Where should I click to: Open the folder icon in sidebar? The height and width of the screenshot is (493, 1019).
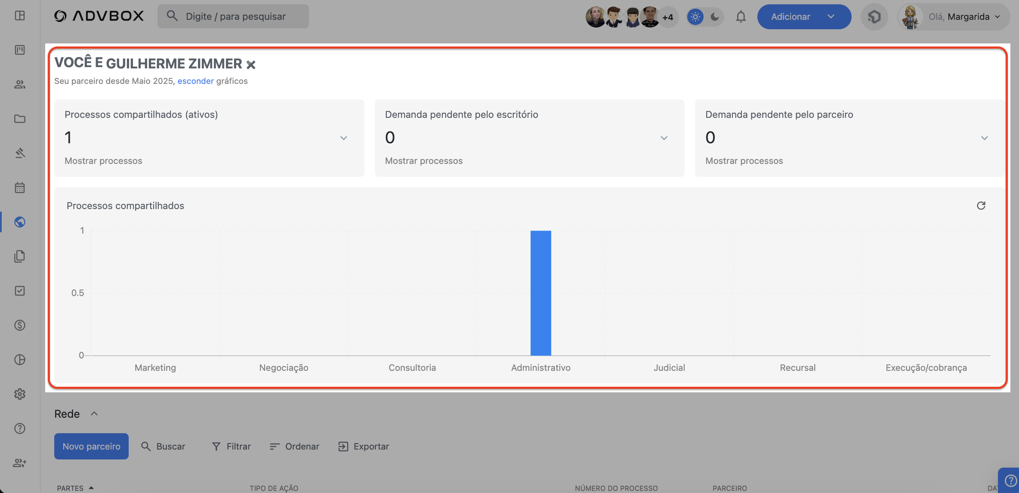pyautogui.click(x=20, y=119)
